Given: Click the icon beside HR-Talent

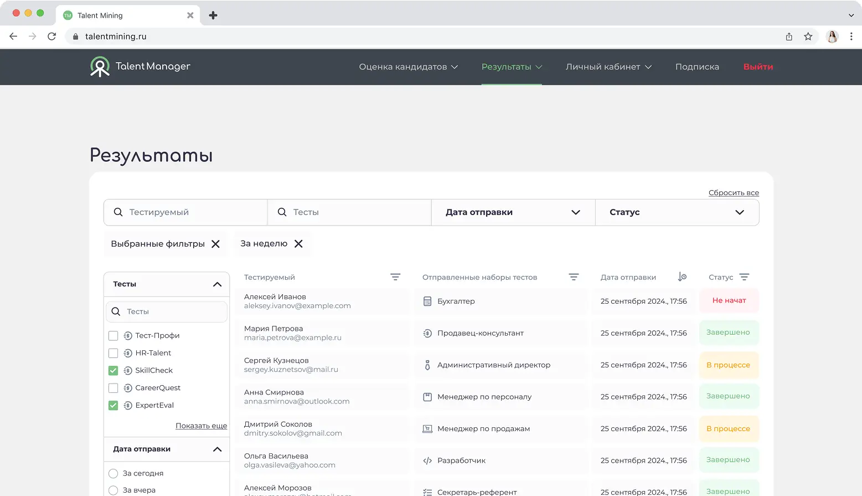Looking at the screenshot, I should click(128, 353).
